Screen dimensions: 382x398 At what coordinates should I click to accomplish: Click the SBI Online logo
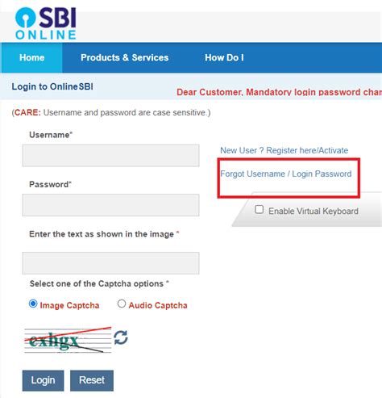point(46,23)
